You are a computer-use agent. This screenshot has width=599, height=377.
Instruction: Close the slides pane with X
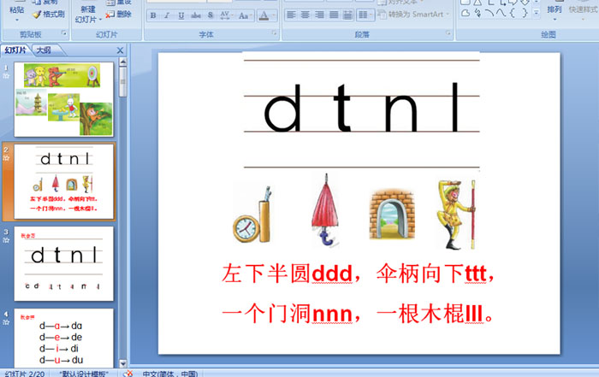tap(120, 50)
